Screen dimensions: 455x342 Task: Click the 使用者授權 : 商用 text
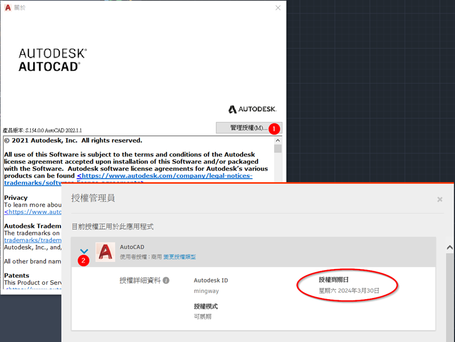click(141, 257)
